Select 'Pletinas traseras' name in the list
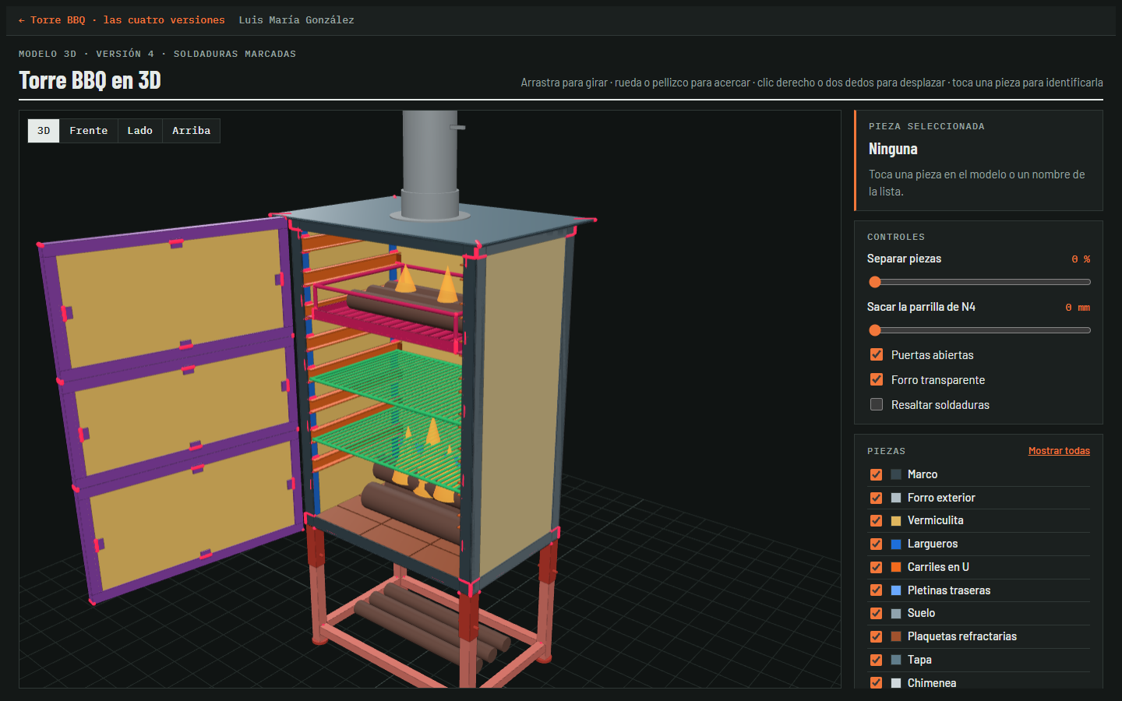Image resolution: width=1122 pixels, height=701 pixels. [949, 590]
